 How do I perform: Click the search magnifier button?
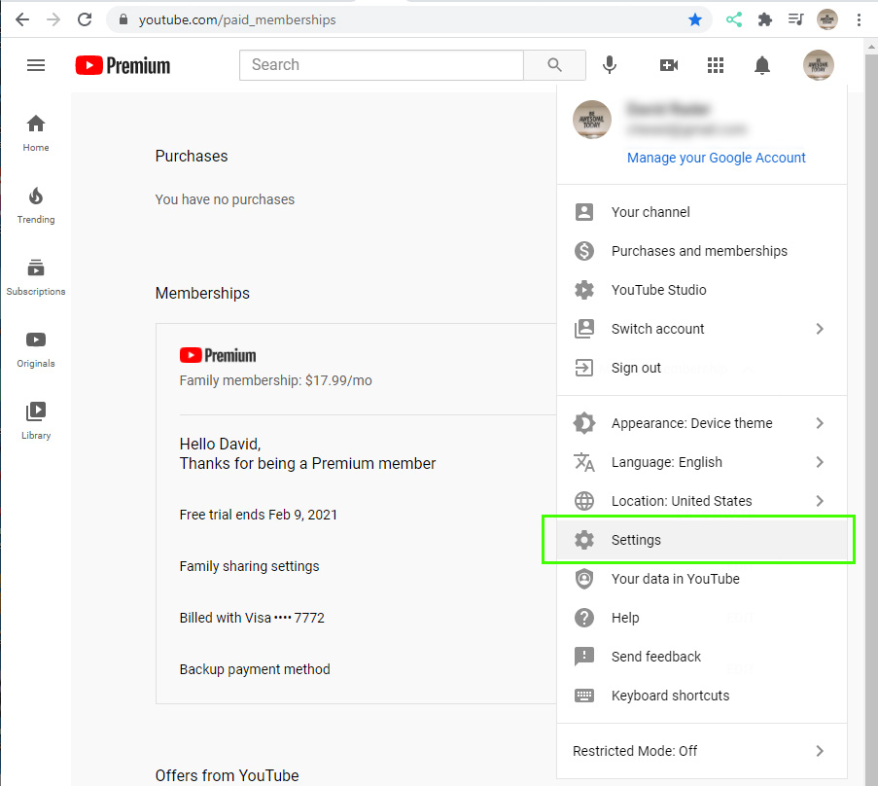click(554, 65)
